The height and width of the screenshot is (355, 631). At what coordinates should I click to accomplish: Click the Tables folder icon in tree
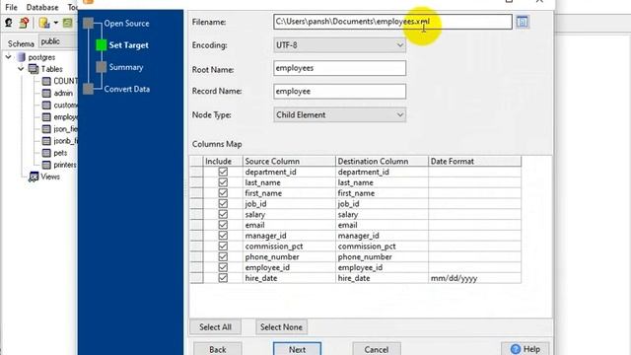[x=34, y=69]
